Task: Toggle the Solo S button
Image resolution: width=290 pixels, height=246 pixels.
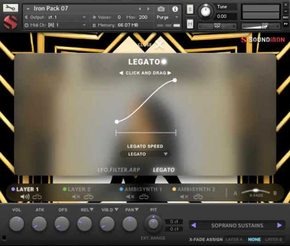Action: pyautogui.click(x=190, y=9)
